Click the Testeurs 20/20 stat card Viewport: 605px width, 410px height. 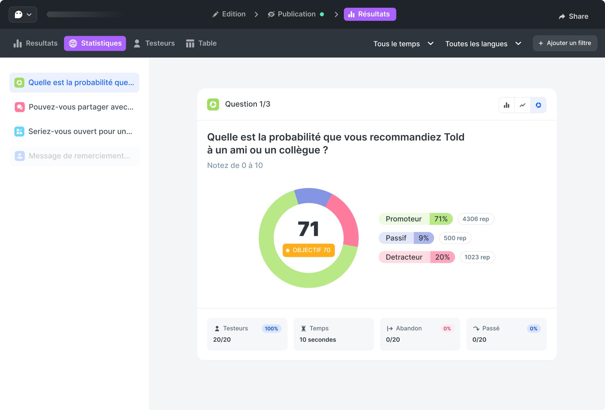[x=247, y=334]
